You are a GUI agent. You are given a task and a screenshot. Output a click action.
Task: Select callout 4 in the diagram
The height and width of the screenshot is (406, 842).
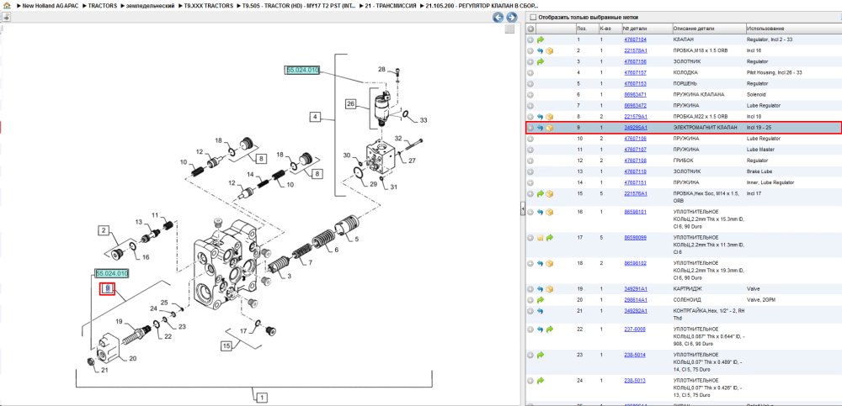point(315,116)
